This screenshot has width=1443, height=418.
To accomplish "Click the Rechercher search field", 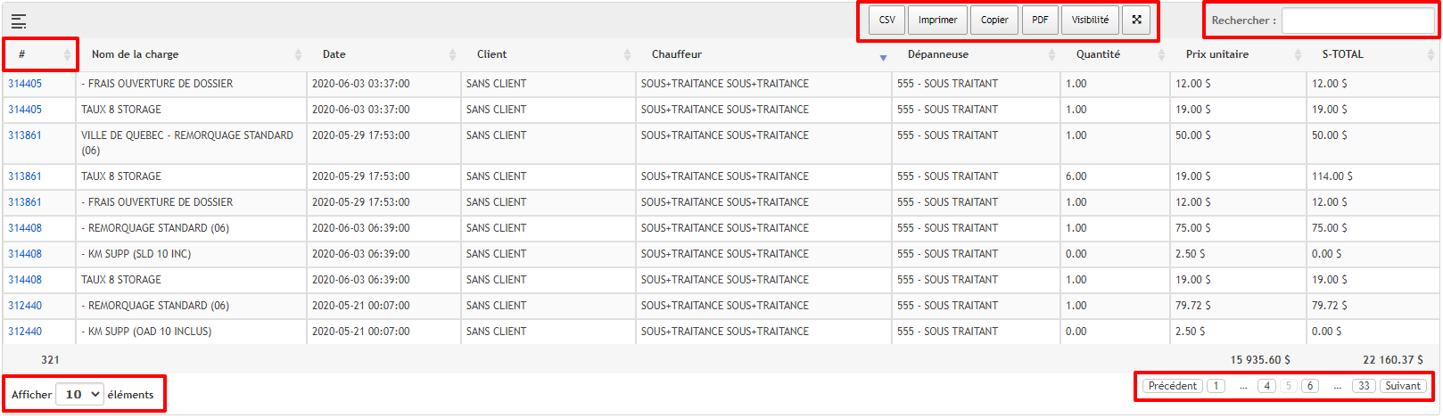I will [x=1357, y=20].
